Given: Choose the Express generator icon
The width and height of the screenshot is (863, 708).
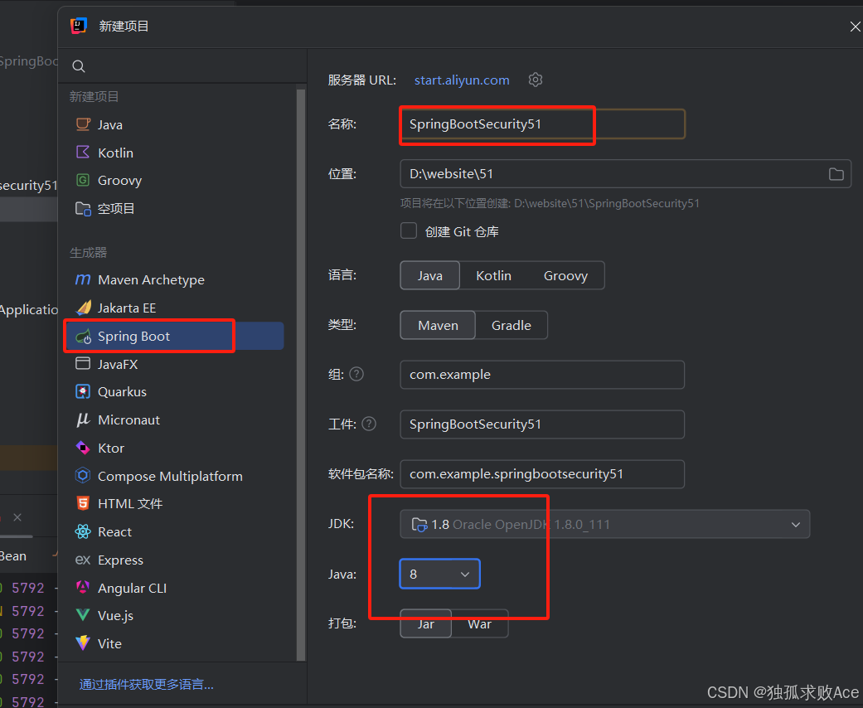Looking at the screenshot, I should (x=83, y=560).
